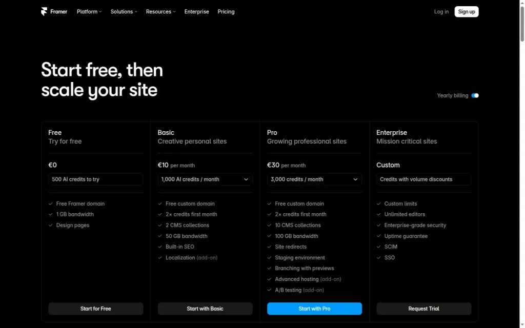Click the Log in link
Screen dimensions: 525x328
(441, 12)
